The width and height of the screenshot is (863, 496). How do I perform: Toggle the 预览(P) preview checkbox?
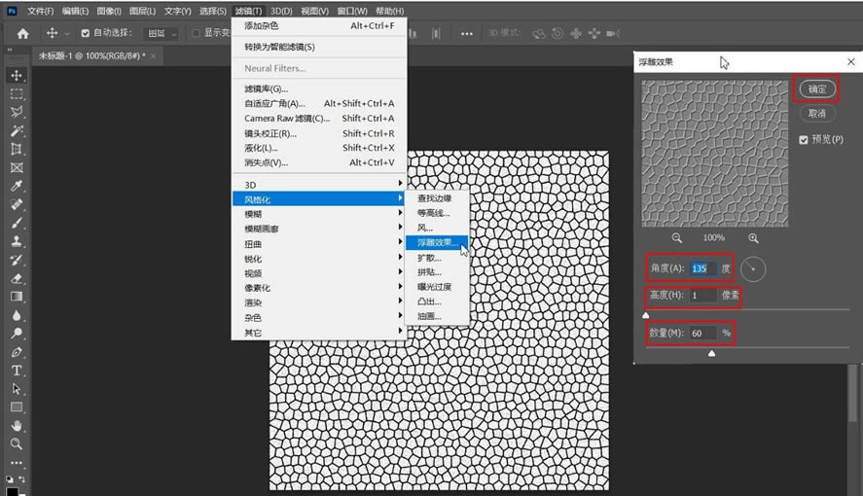point(804,140)
